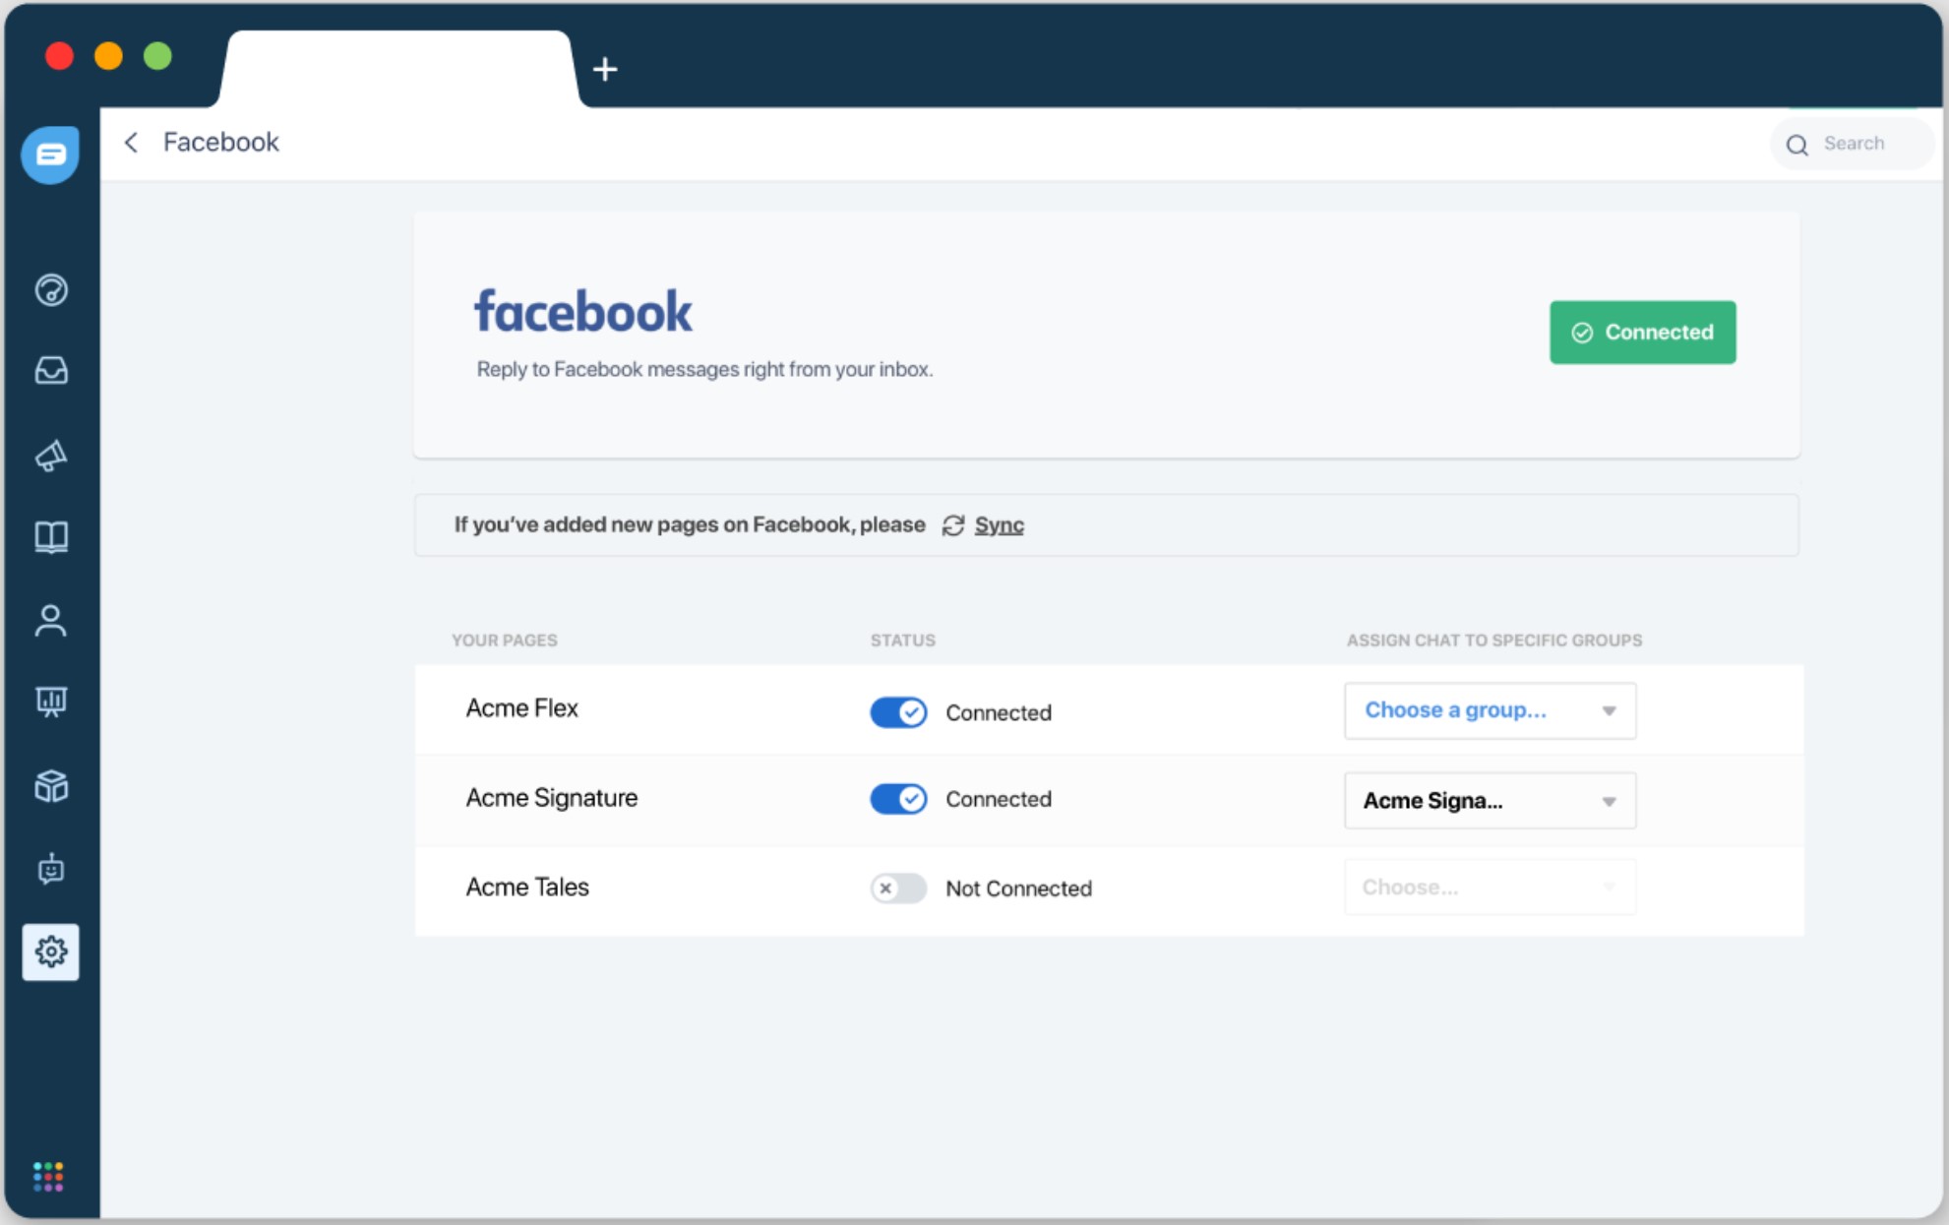
Task: Open a new browser tab with the plus
Action: coord(605,69)
